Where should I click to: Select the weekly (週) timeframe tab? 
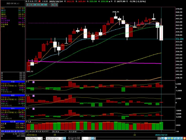53,5
